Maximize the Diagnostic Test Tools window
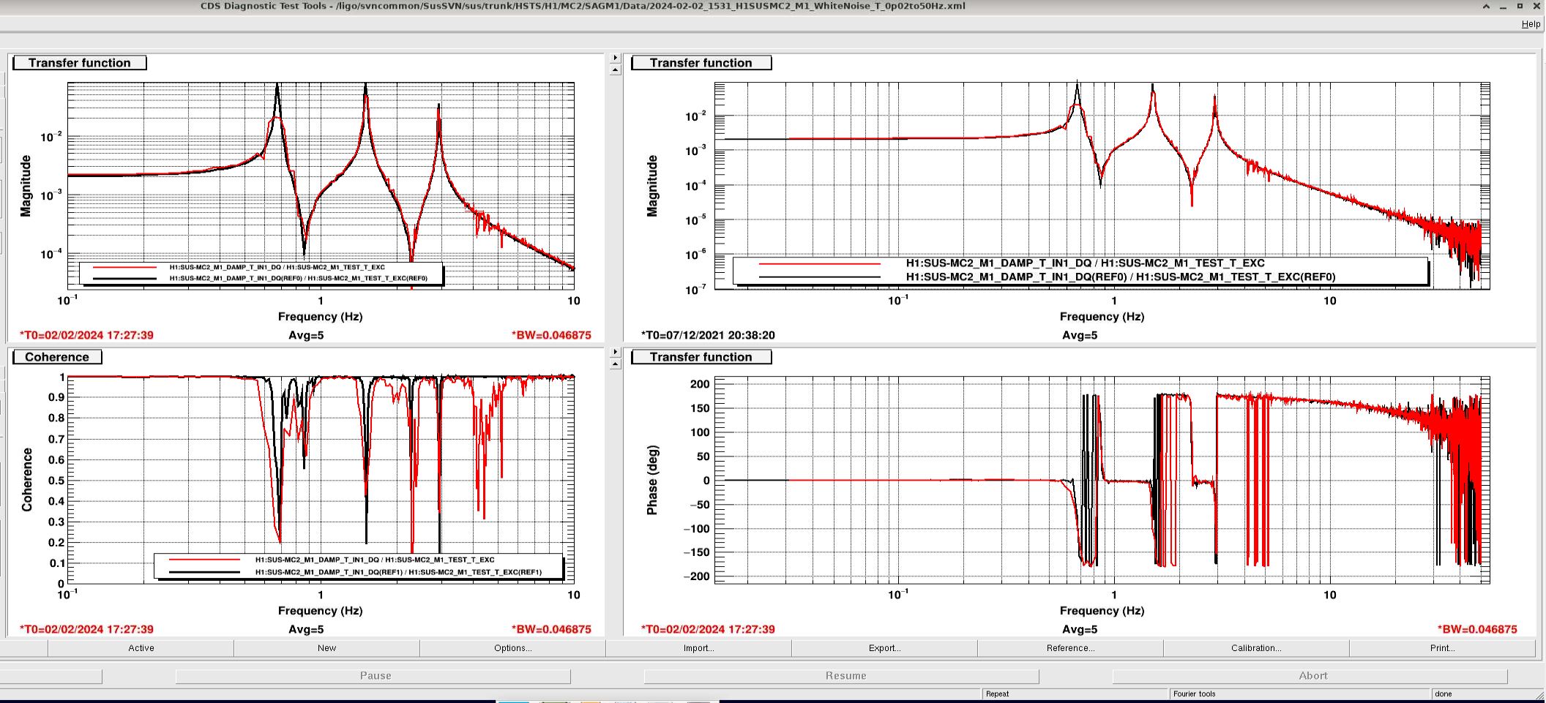Viewport: 1546px width, 703px height. (1520, 7)
